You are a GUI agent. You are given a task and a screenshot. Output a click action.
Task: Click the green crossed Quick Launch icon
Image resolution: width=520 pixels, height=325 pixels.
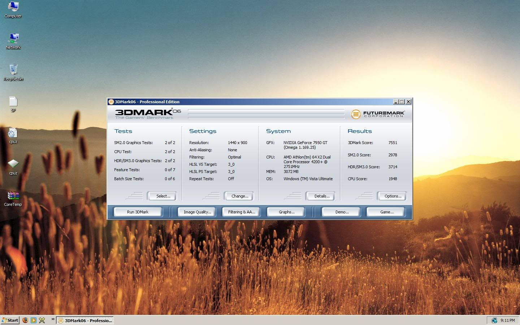(x=42, y=320)
